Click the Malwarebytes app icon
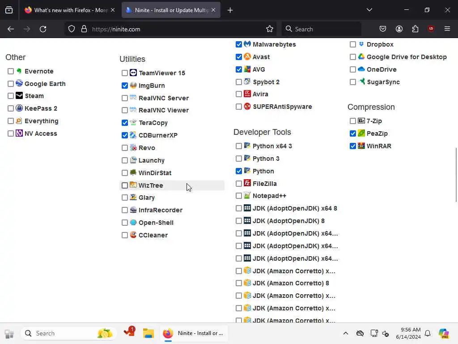 point(247,44)
